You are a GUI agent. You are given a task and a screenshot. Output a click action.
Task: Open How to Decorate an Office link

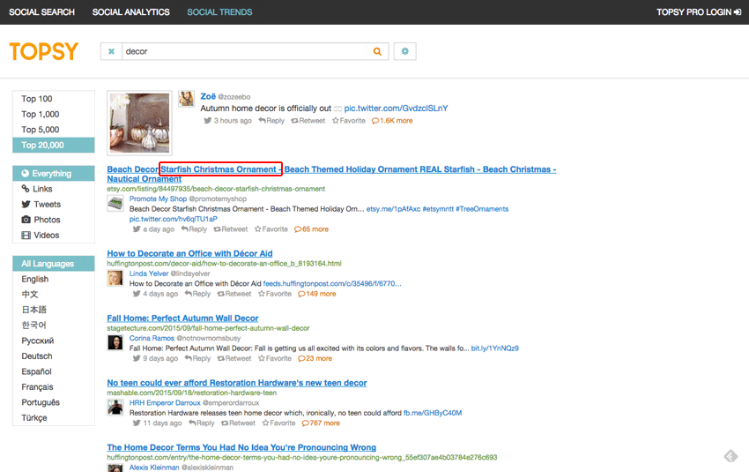coord(189,253)
